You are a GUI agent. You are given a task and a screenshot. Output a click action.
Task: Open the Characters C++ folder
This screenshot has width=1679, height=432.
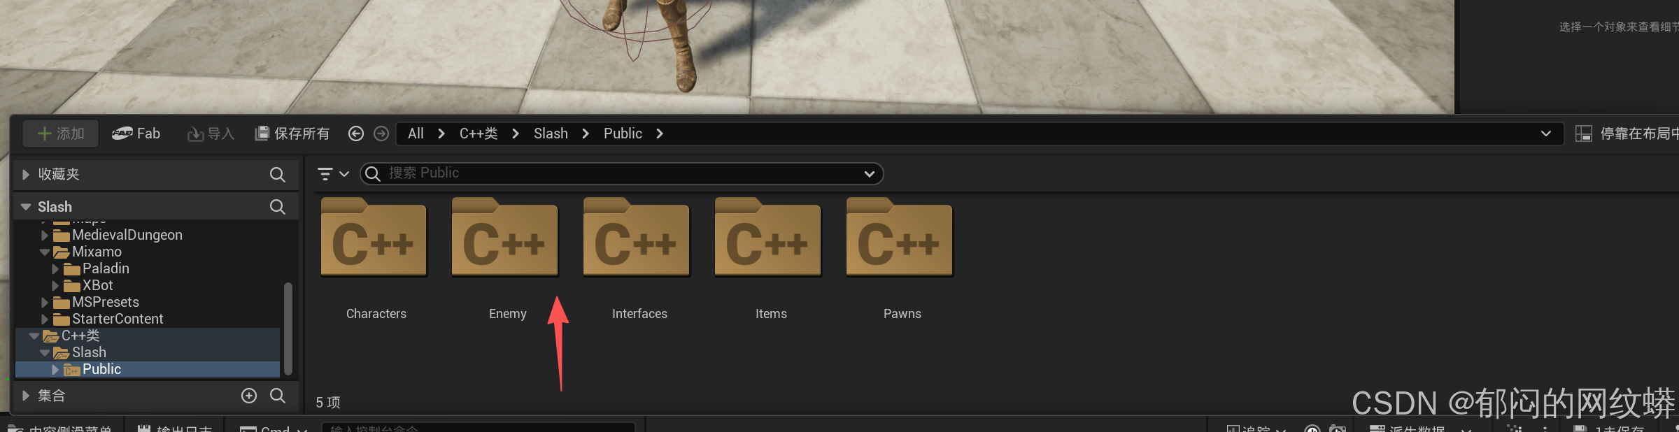(x=374, y=238)
